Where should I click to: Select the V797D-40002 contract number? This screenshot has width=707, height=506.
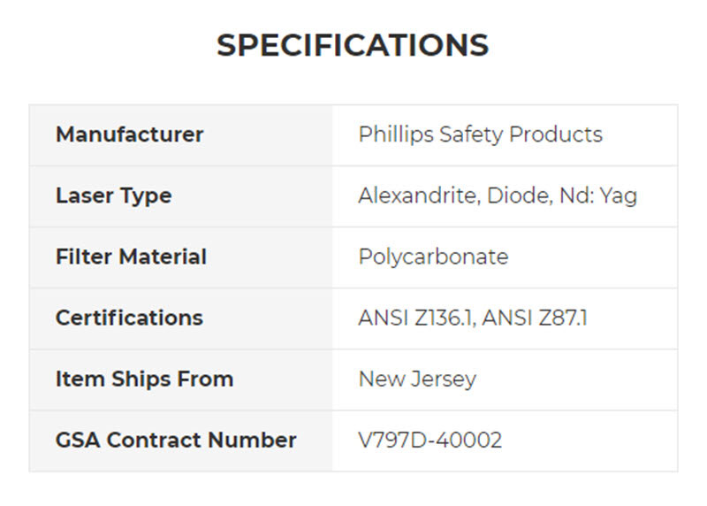pos(430,440)
